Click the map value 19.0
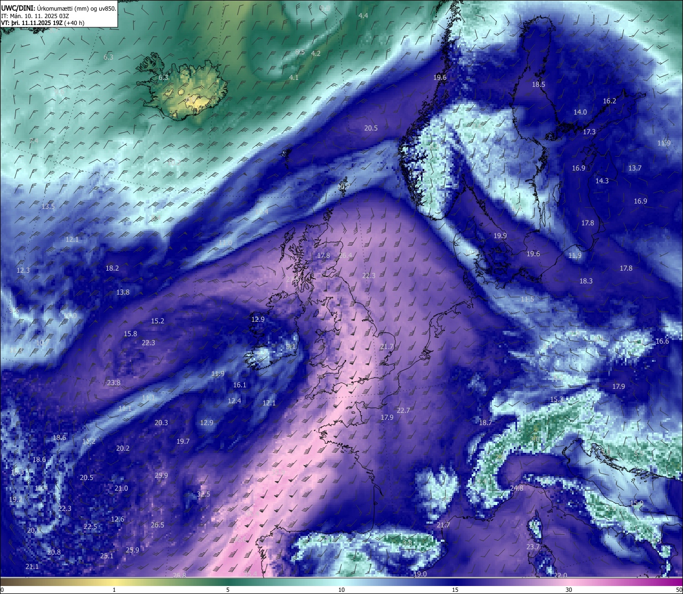The image size is (683, 594). coord(420,574)
